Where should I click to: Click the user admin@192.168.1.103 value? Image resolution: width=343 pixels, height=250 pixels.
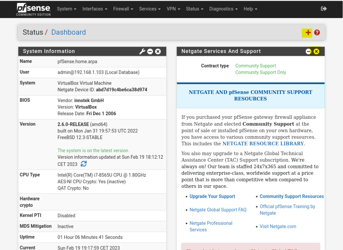(98, 72)
